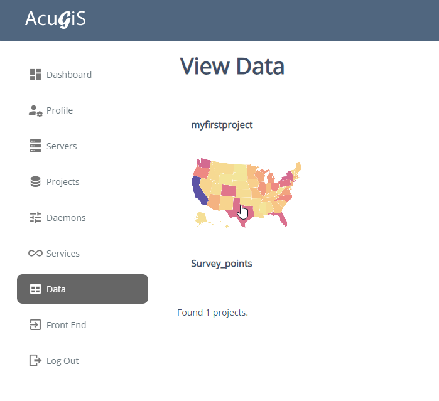The height and width of the screenshot is (401, 439).
Task: Open the Projects label in sidebar
Action: pos(63,182)
